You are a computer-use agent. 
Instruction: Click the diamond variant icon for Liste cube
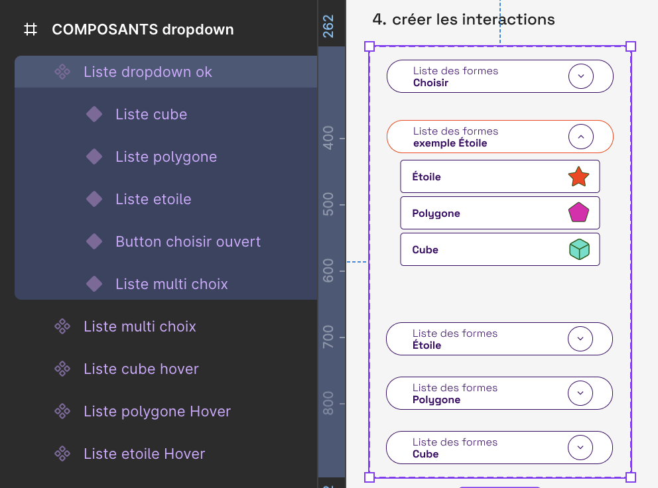tap(94, 114)
